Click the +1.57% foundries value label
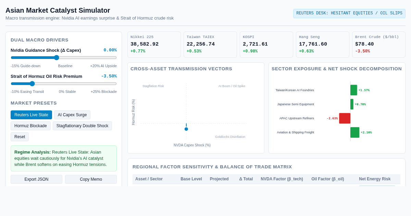This screenshot has width=411, height=216. pyautogui.click(x=364, y=90)
